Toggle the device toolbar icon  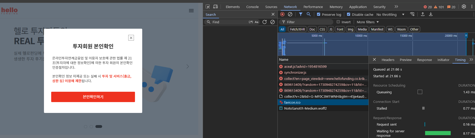point(215,7)
